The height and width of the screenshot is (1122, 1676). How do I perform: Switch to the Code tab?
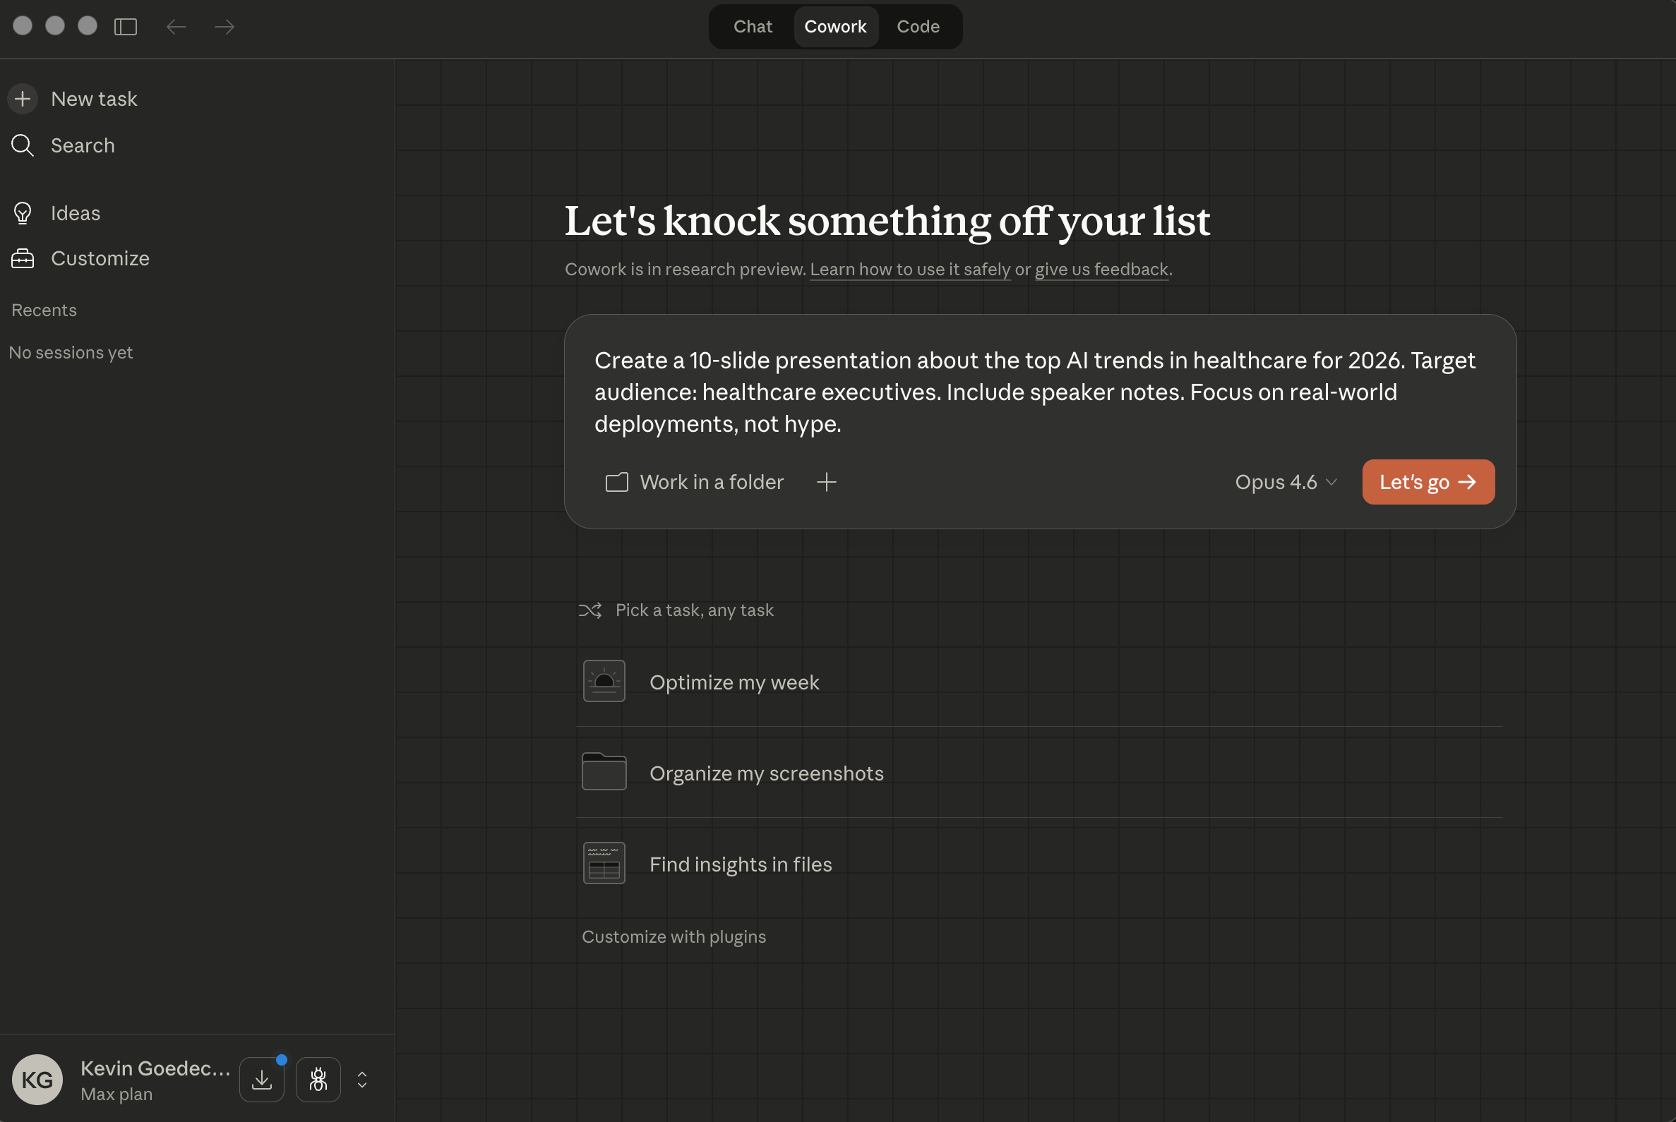tap(918, 27)
